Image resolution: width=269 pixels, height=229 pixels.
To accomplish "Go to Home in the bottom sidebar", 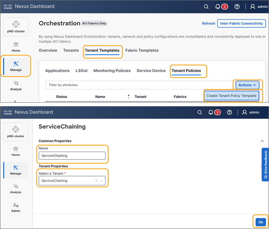I will tap(16, 151).
